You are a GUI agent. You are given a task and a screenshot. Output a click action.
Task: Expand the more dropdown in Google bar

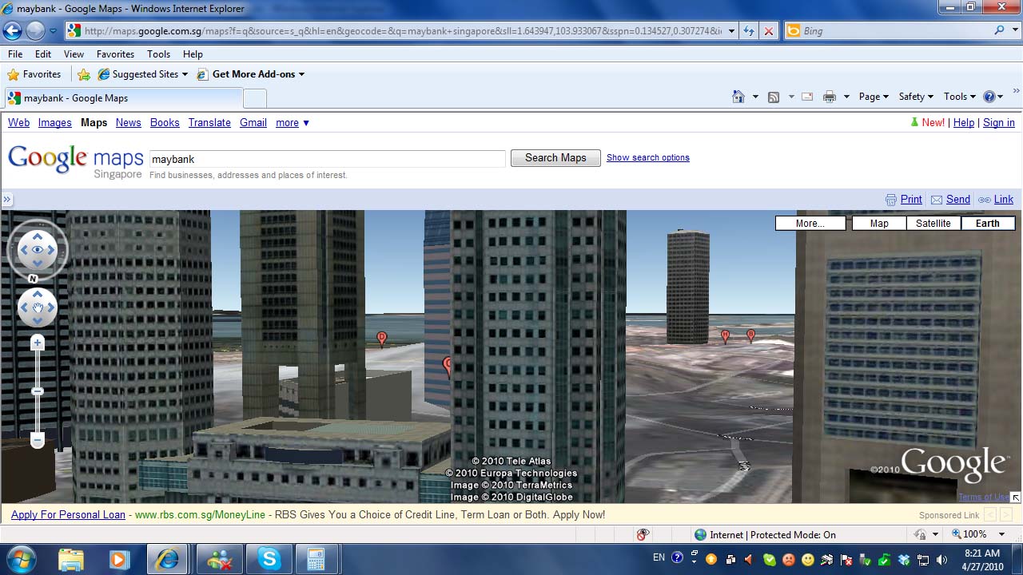coord(293,122)
